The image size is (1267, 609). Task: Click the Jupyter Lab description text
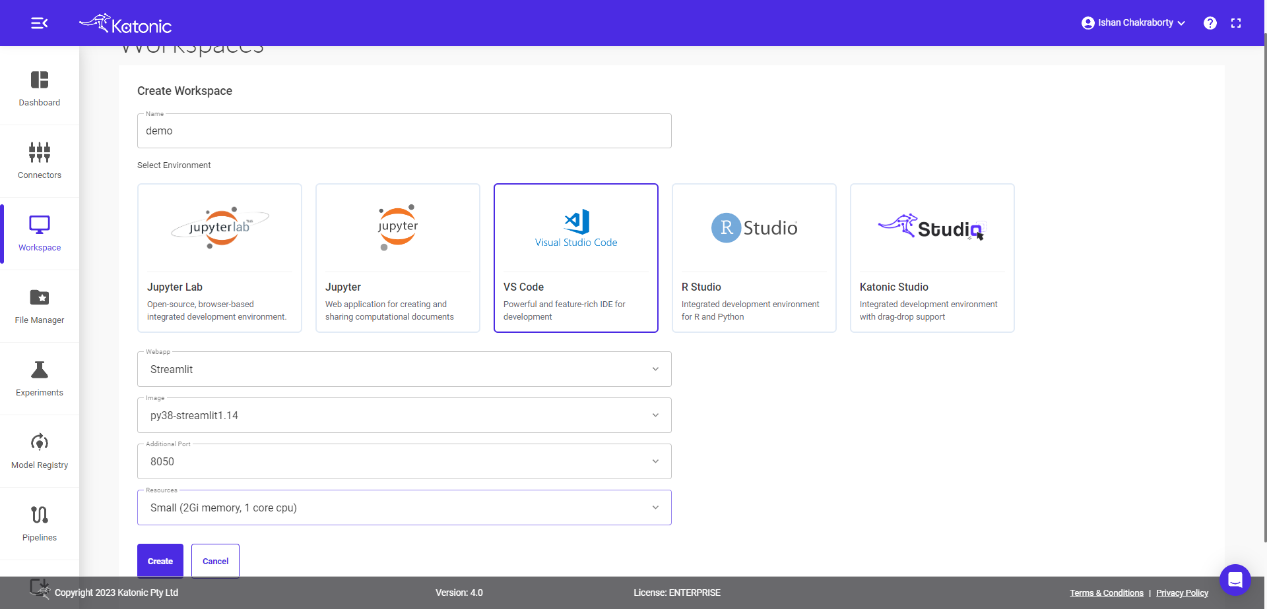[x=217, y=310]
